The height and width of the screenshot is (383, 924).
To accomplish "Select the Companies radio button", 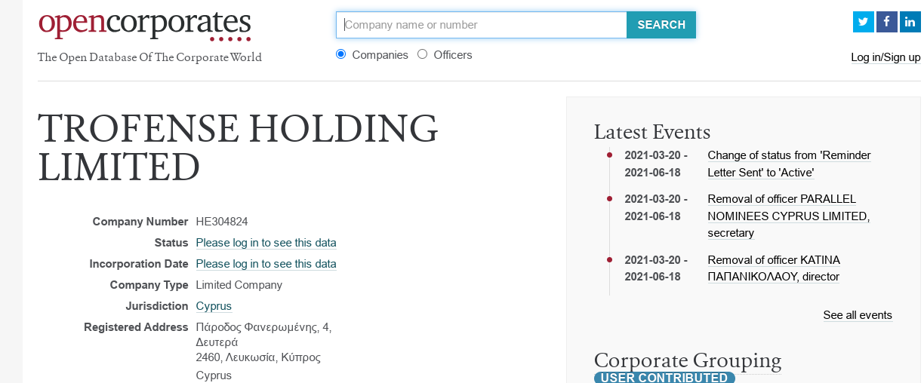I will [x=340, y=54].
